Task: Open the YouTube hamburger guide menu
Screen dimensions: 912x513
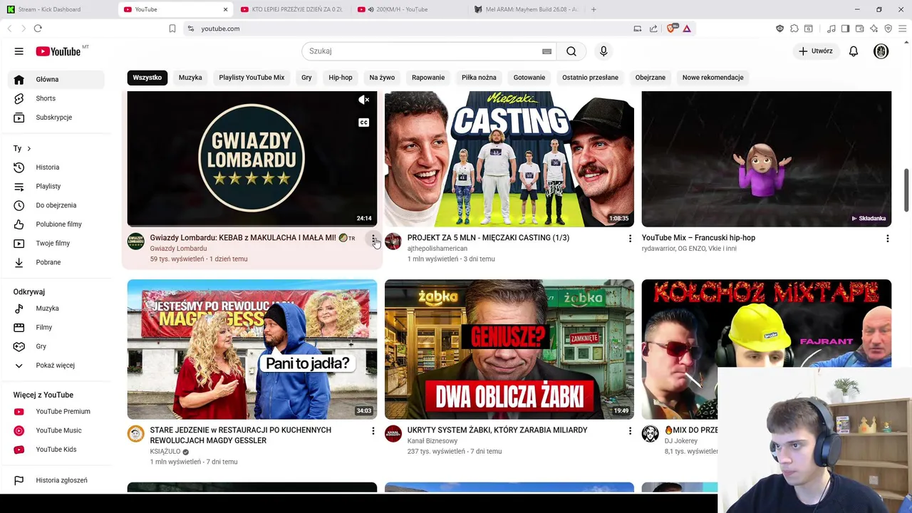Action: 19,51
